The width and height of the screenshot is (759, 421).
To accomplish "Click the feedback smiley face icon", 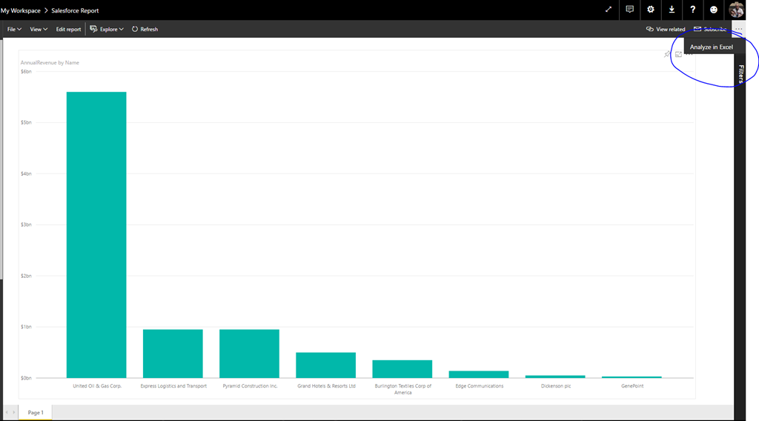I will (x=714, y=10).
